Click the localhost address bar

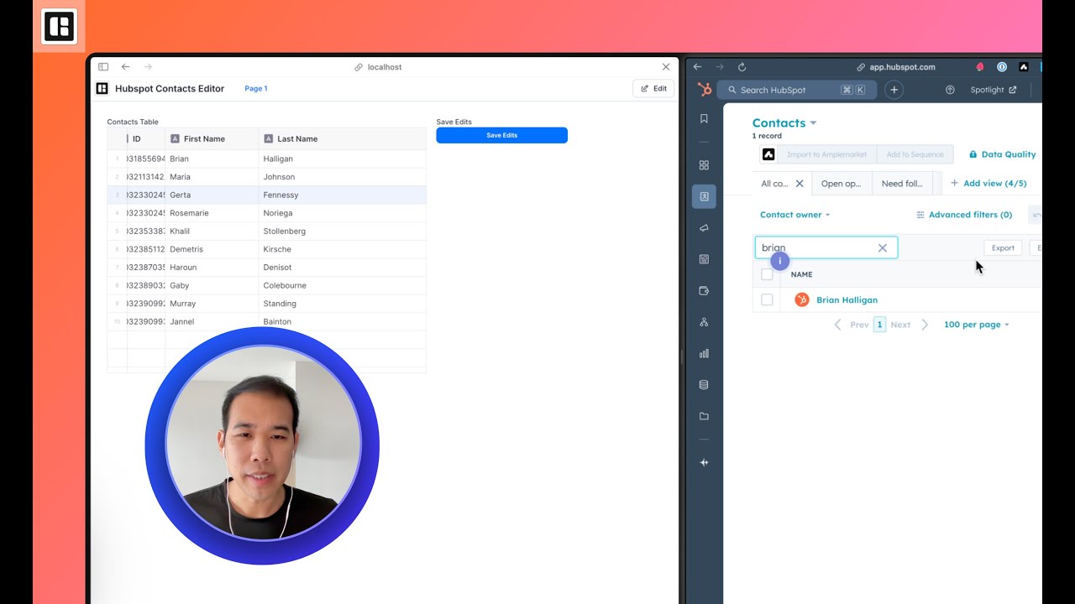coord(378,67)
